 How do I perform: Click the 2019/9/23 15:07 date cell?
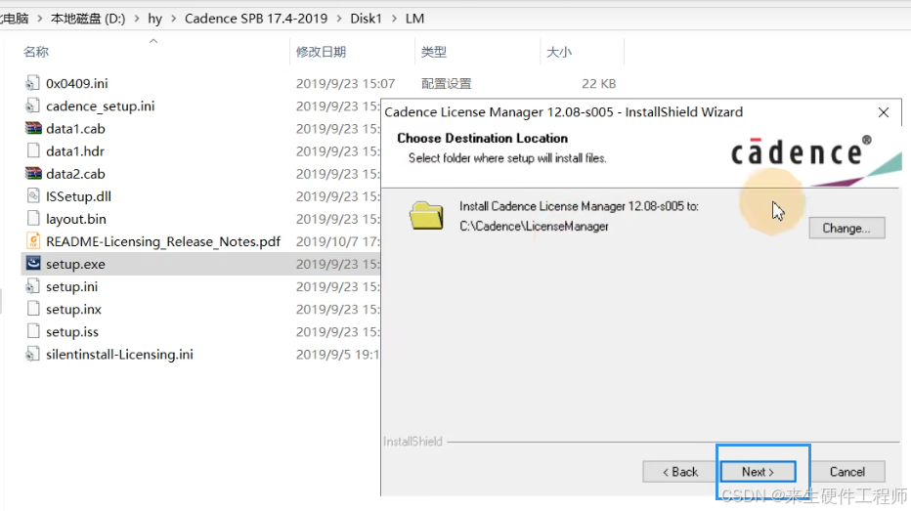pos(346,84)
